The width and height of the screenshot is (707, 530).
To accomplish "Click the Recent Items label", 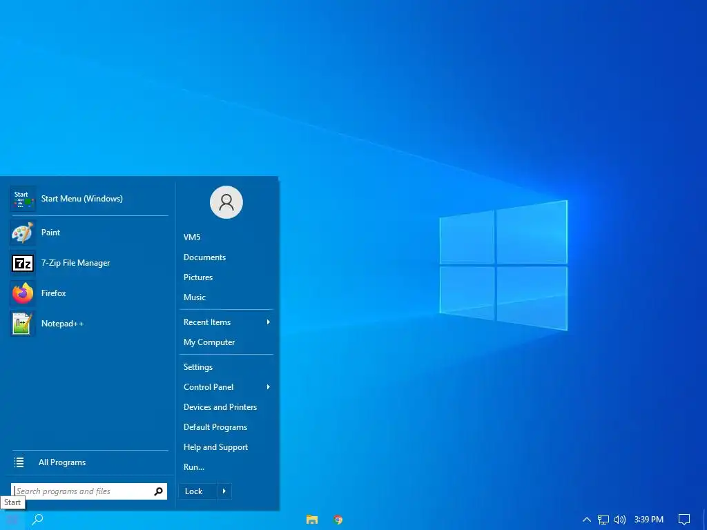I will click(207, 322).
